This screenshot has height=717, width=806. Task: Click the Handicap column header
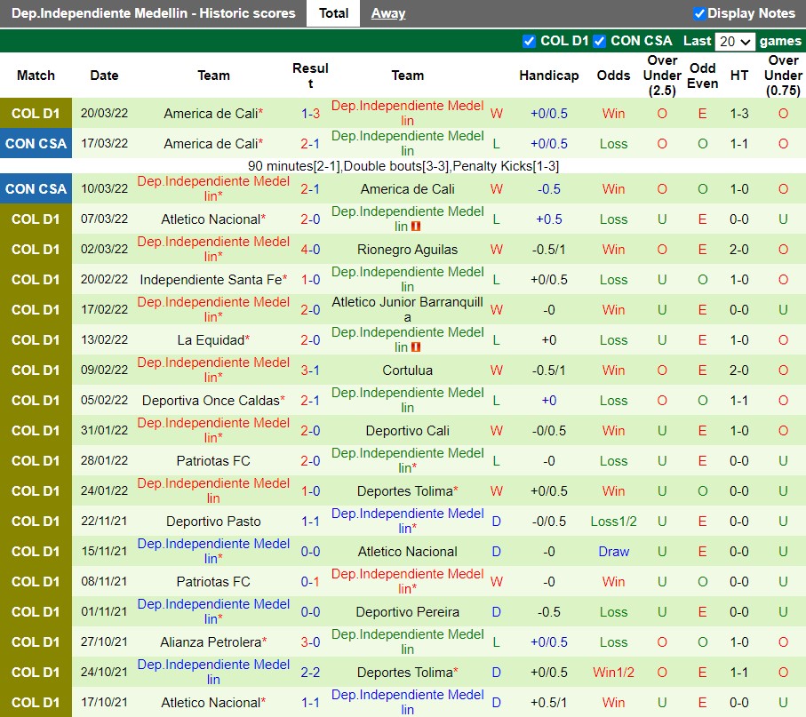[x=548, y=76]
